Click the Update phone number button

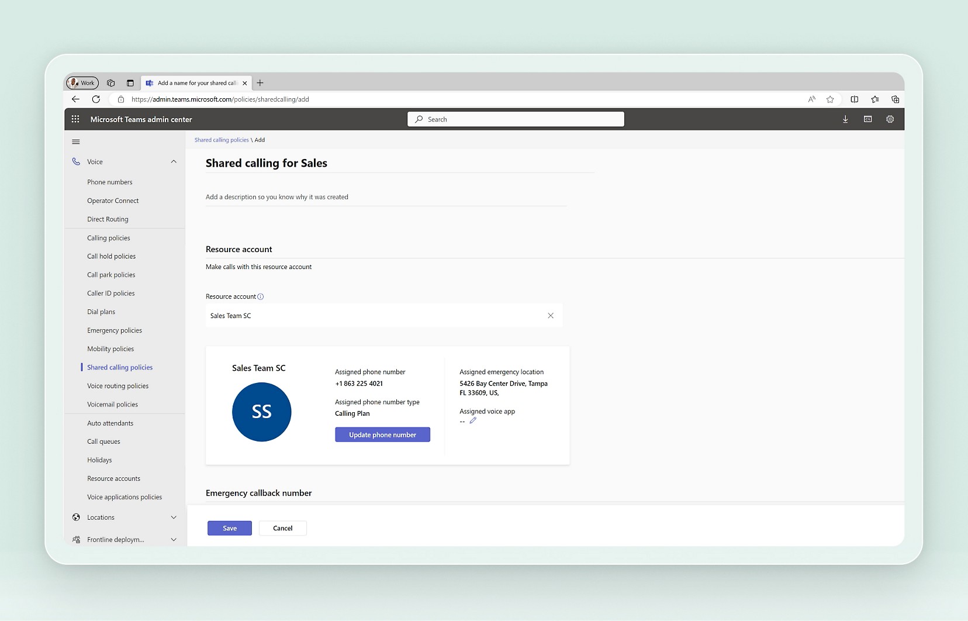coord(382,435)
